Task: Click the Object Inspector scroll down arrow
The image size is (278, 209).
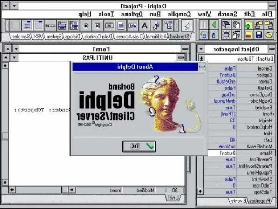Action: 200,191
